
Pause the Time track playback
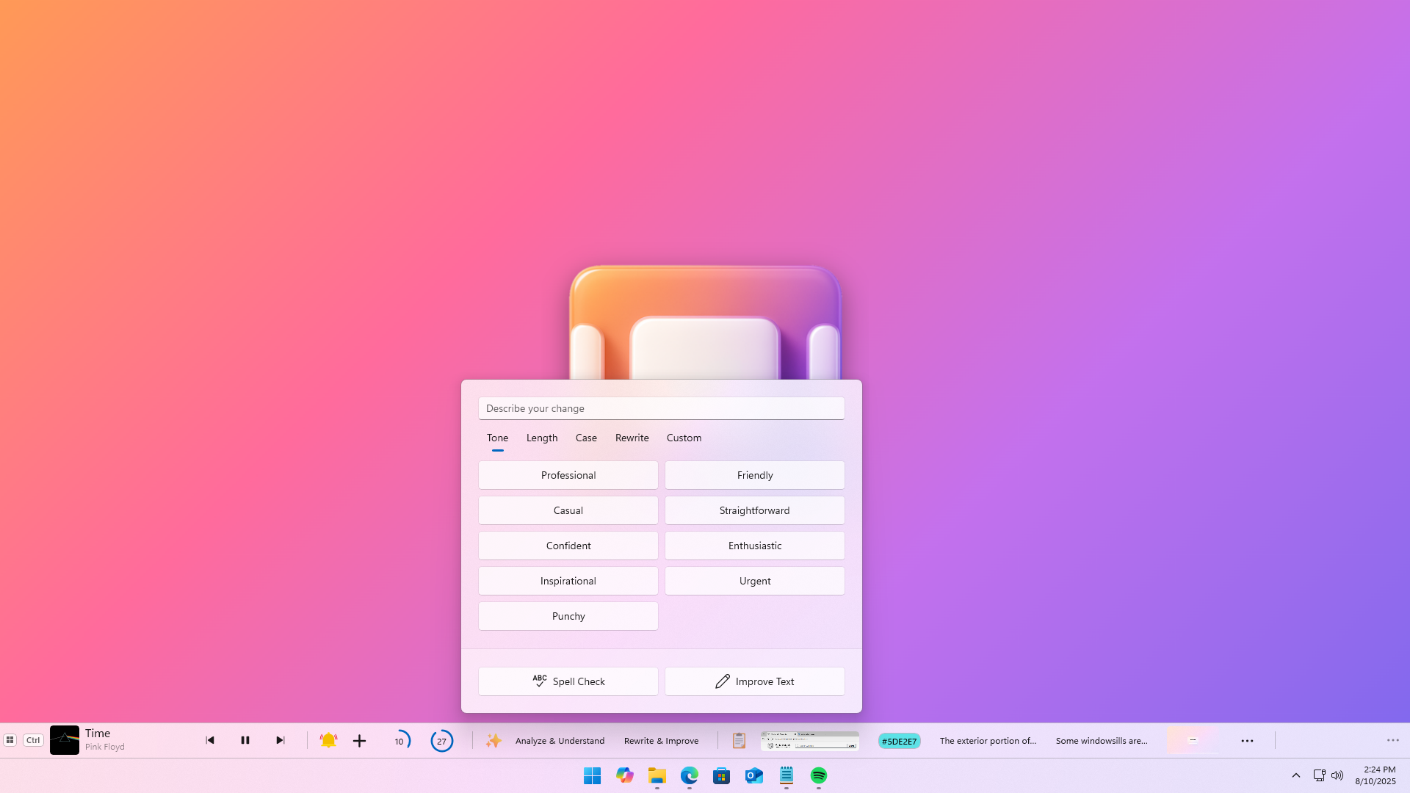click(x=245, y=740)
